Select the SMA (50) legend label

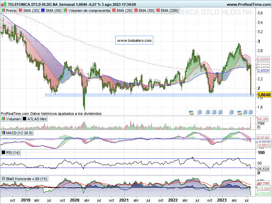point(53,11)
